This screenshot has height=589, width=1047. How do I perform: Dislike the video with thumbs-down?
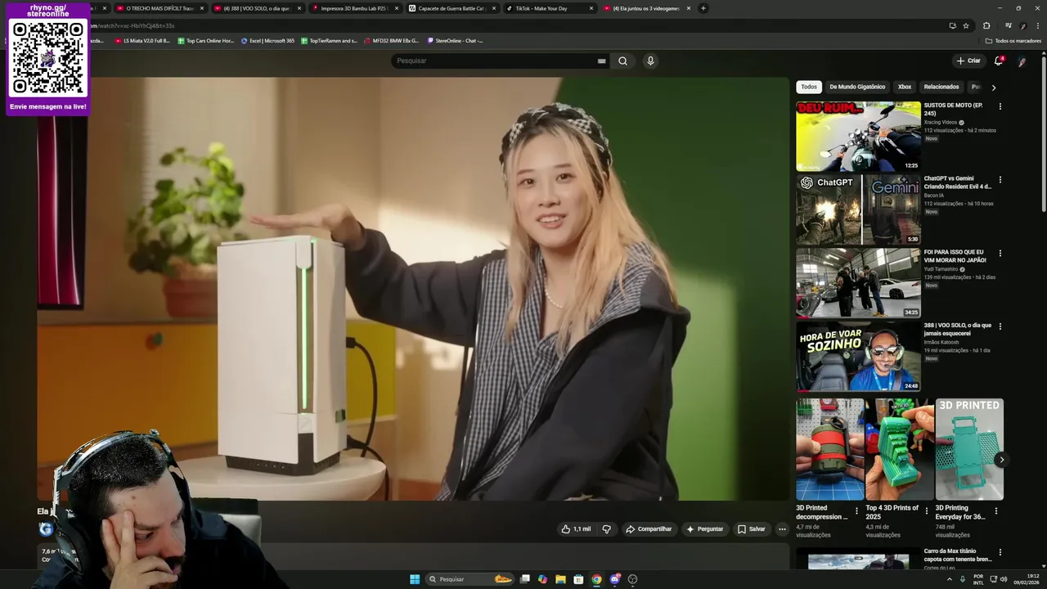coord(606,529)
